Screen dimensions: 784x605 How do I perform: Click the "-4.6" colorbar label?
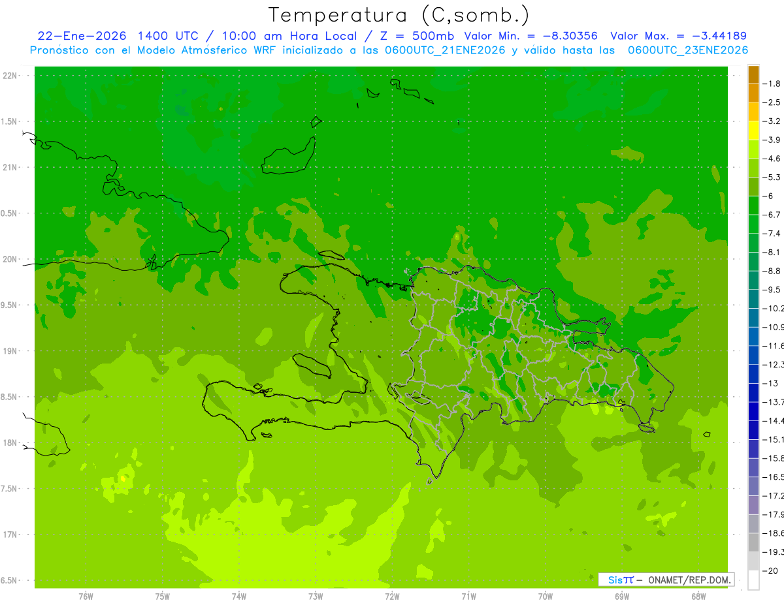click(772, 159)
